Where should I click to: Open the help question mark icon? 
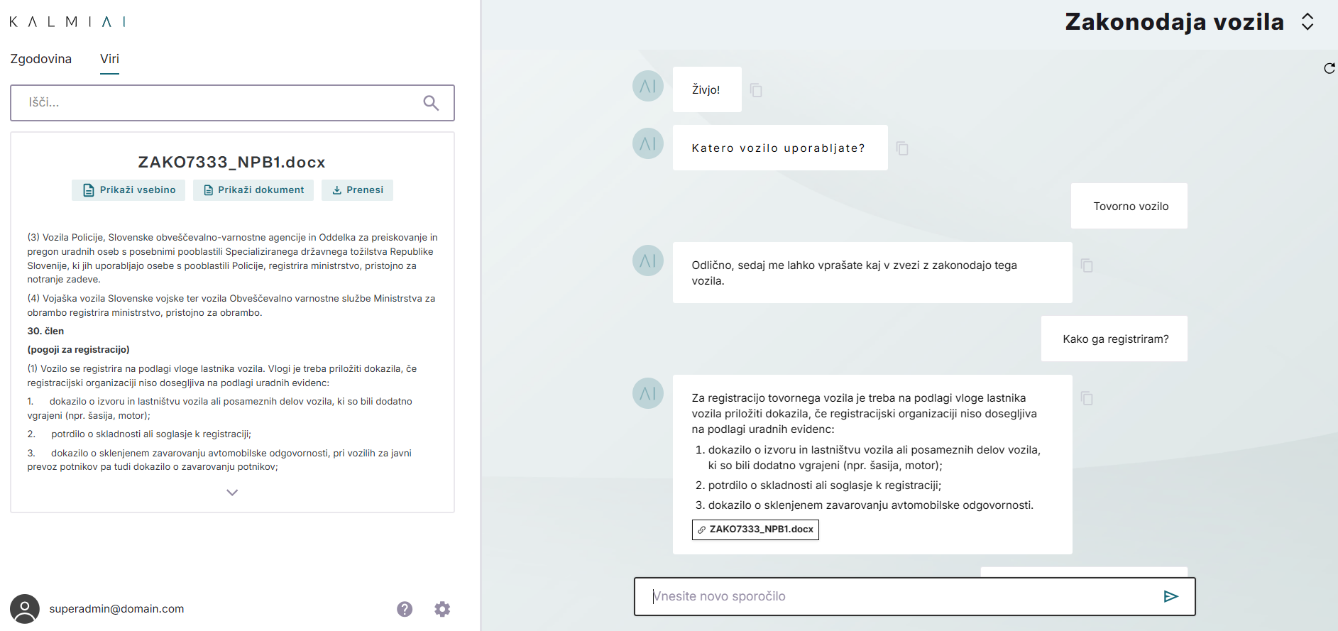(x=405, y=609)
